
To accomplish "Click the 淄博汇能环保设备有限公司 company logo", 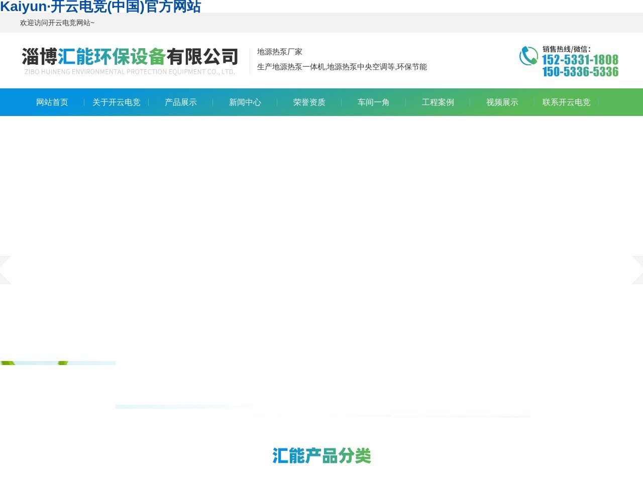I will [x=130, y=61].
